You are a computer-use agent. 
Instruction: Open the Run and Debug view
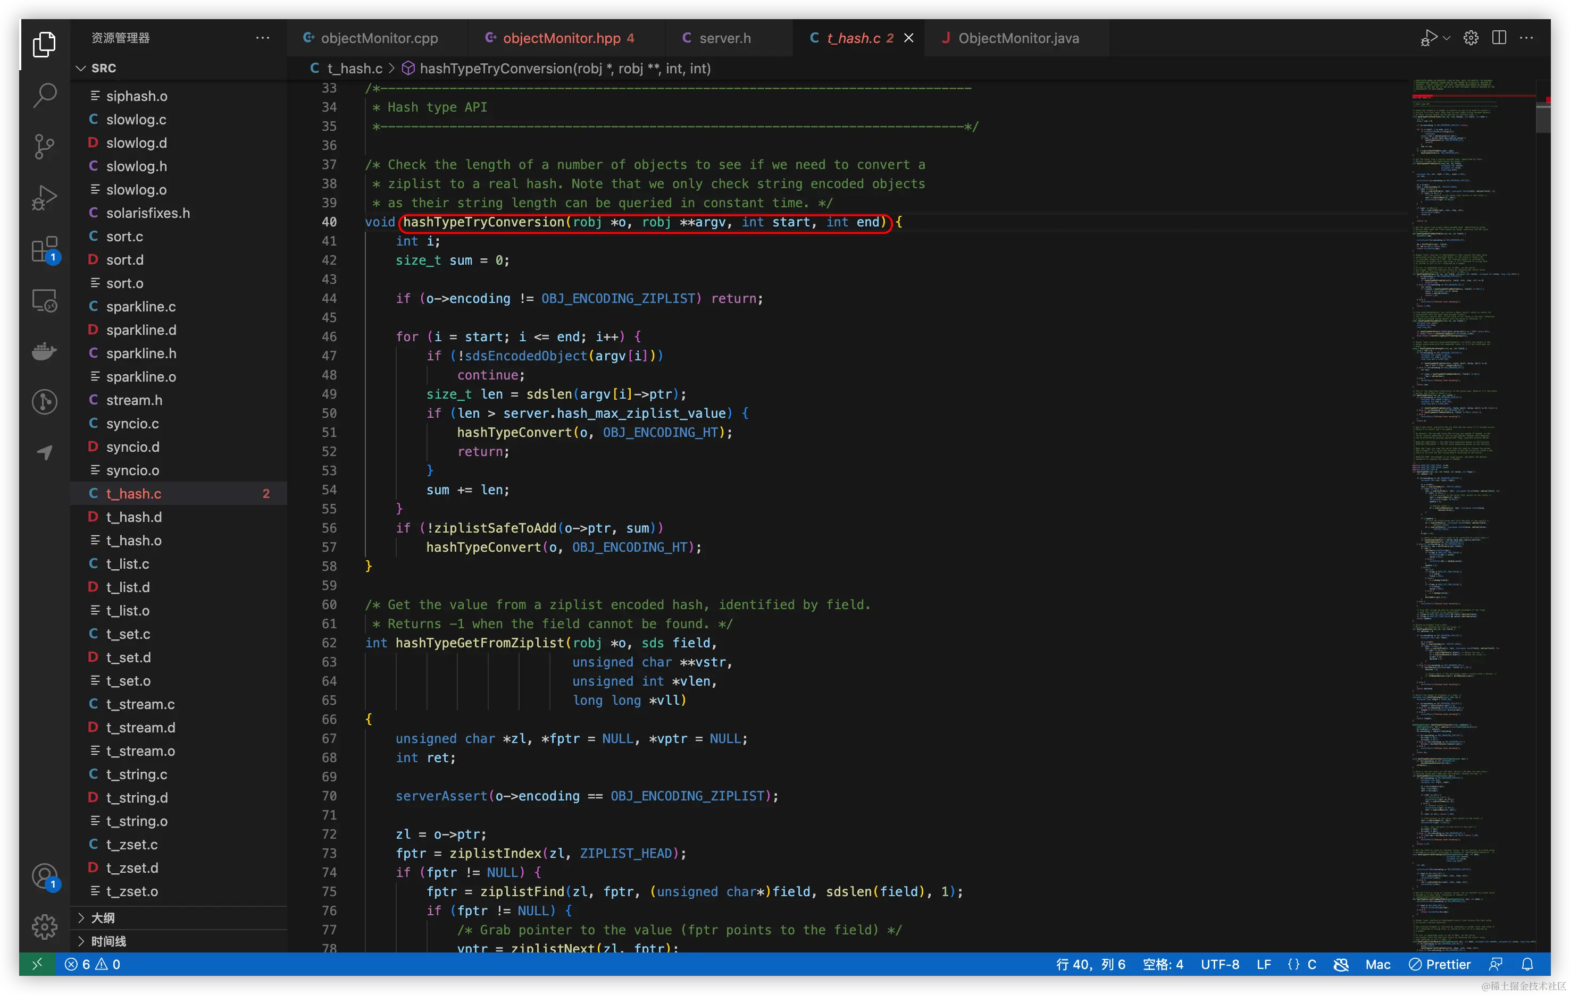(x=44, y=197)
